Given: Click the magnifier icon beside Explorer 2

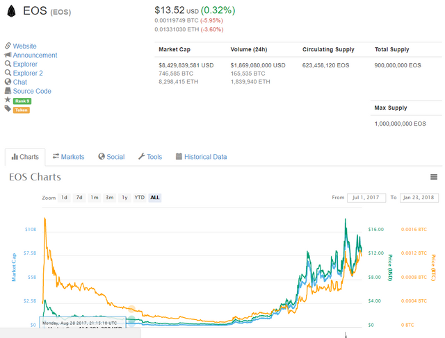Looking at the screenshot, I should click(x=8, y=73).
